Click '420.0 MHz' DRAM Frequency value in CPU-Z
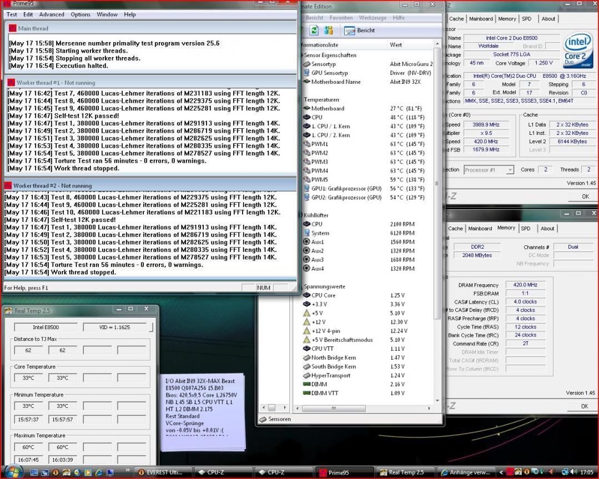 pos(525,285)
